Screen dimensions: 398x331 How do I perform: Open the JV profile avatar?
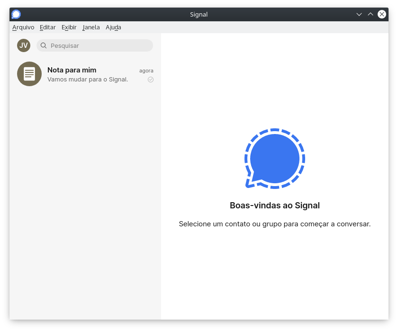click(24, 45)
